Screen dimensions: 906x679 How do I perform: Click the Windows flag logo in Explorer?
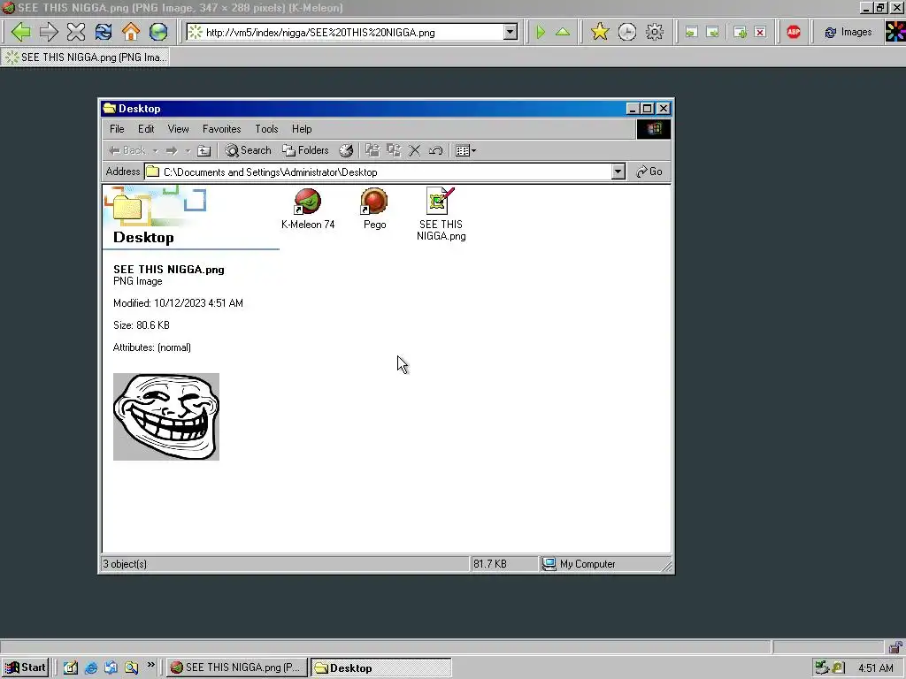tap(654, 129)
